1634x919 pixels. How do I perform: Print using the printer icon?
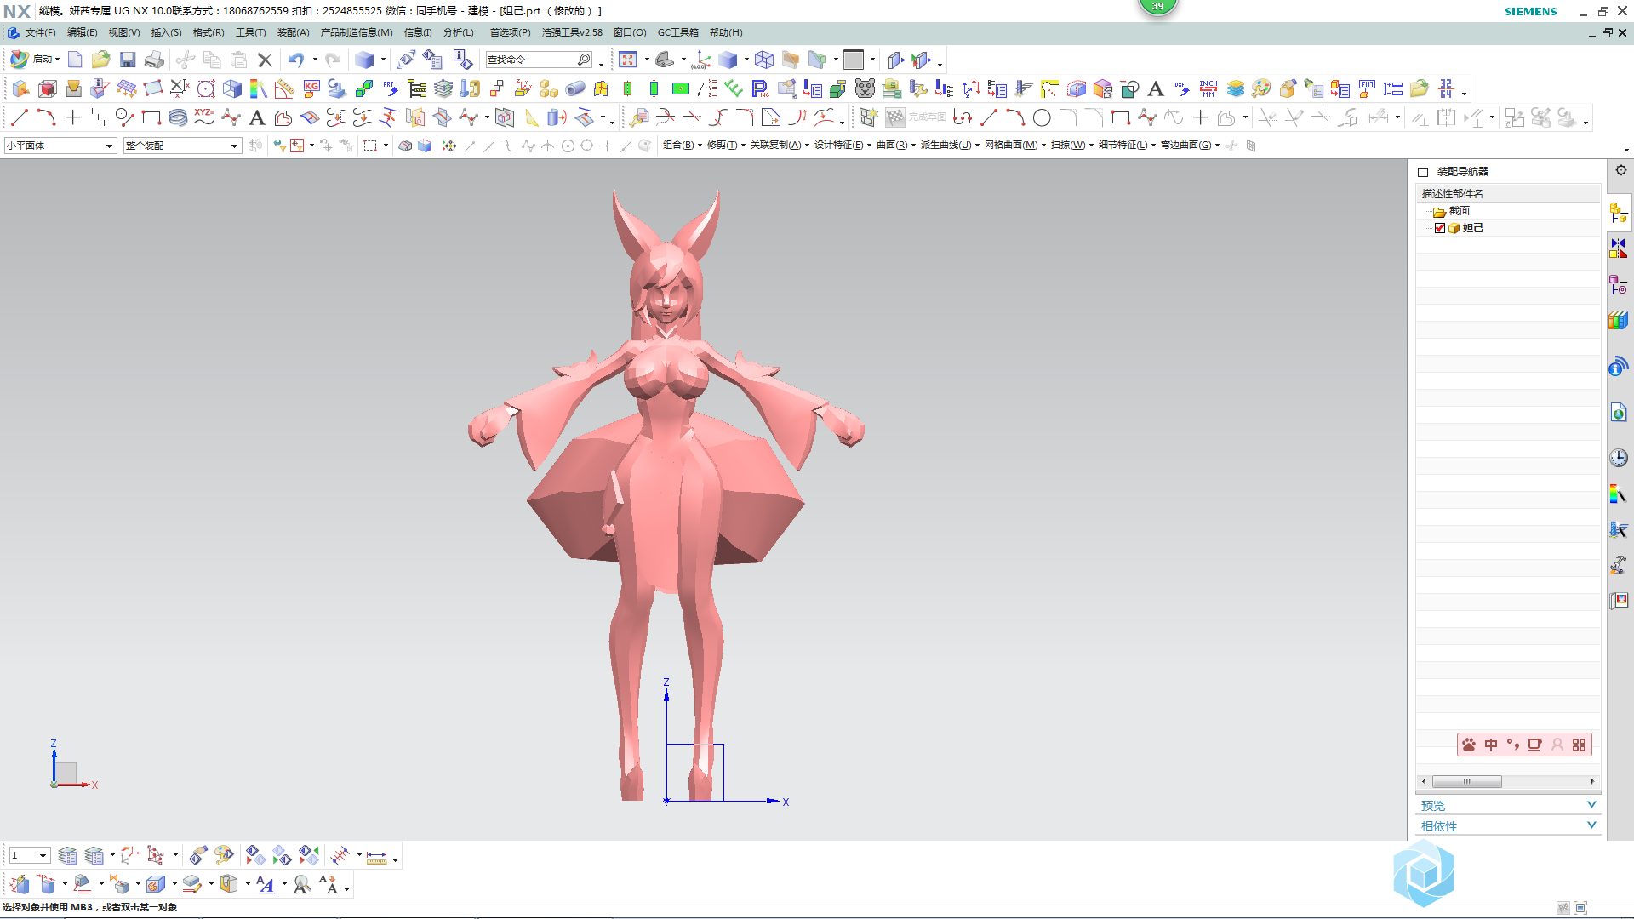pyautogui.click(x=154, y=60)
